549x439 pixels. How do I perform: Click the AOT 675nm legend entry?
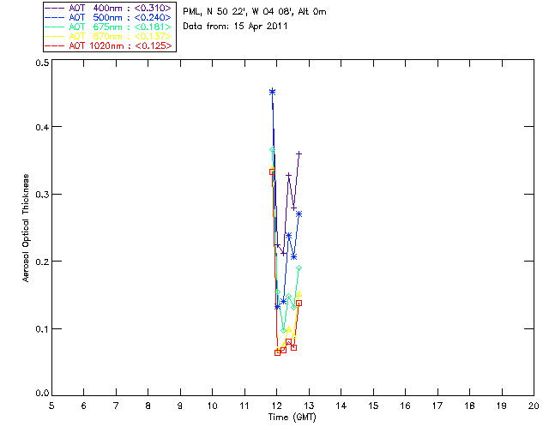[x=108, y=27]
